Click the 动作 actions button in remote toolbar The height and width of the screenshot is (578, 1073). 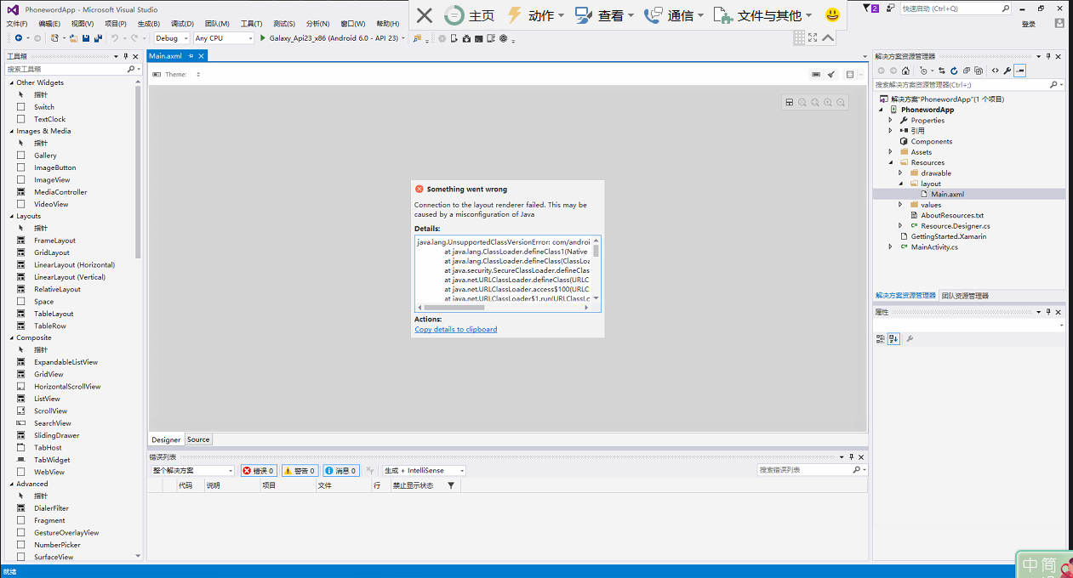click(534, 15)
